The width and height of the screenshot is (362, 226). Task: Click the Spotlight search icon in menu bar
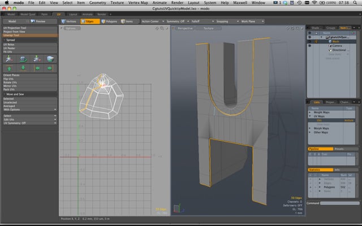(355, 3)
